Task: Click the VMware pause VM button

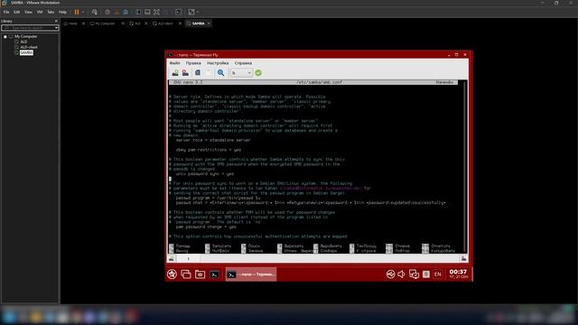Action: click(77, 12)
